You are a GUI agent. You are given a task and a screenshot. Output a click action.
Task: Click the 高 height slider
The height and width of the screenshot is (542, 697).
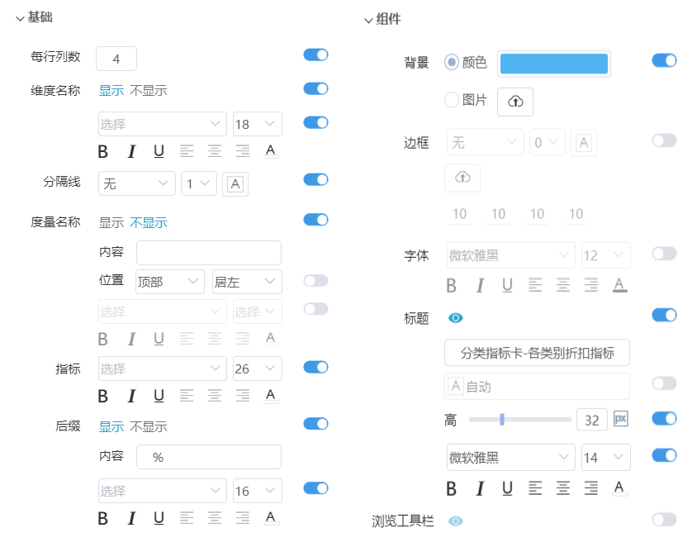tap(519, 419)
